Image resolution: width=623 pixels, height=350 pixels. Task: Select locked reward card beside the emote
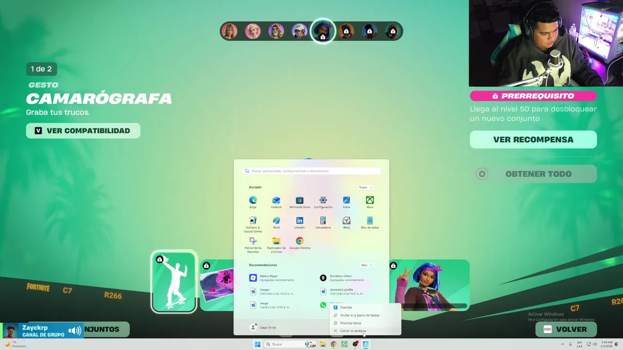(x=217, y=285)
